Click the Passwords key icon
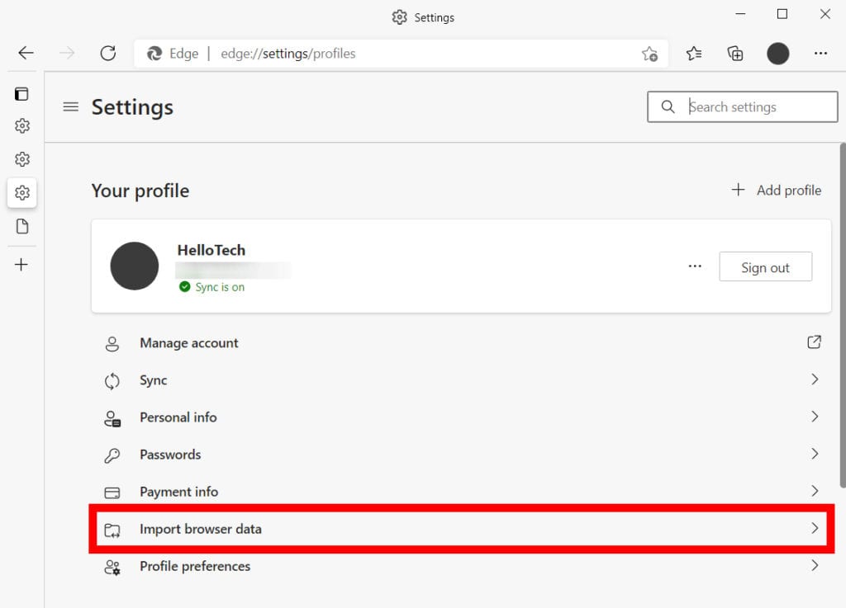Screen dimensions: 846x608 tap(112, 455)
